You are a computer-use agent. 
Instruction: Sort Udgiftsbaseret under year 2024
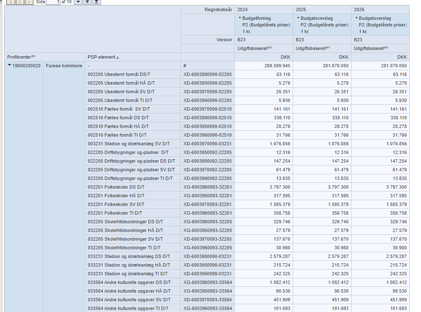pos(270,48)
